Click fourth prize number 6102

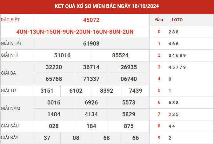click(76, 90)
